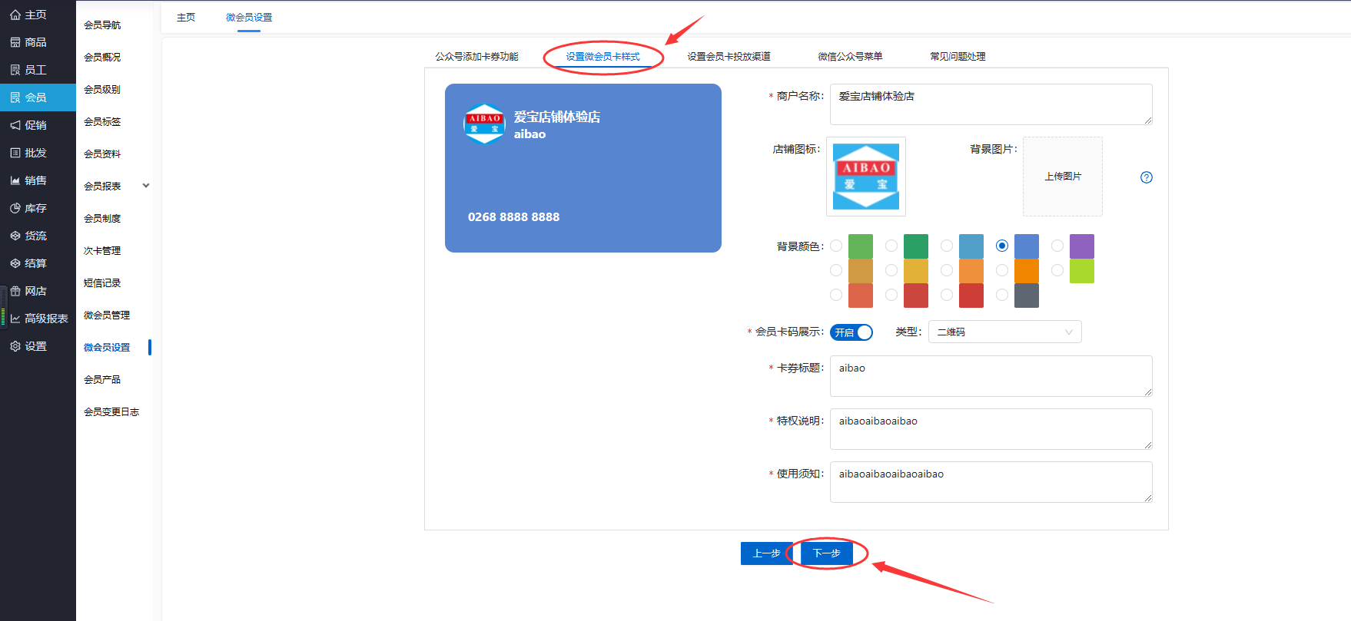Image resolution: width=1351 pixels, height=621 pixels.
Task: Open the 常见问题处理 step tab
Action: tap(958, 57)
